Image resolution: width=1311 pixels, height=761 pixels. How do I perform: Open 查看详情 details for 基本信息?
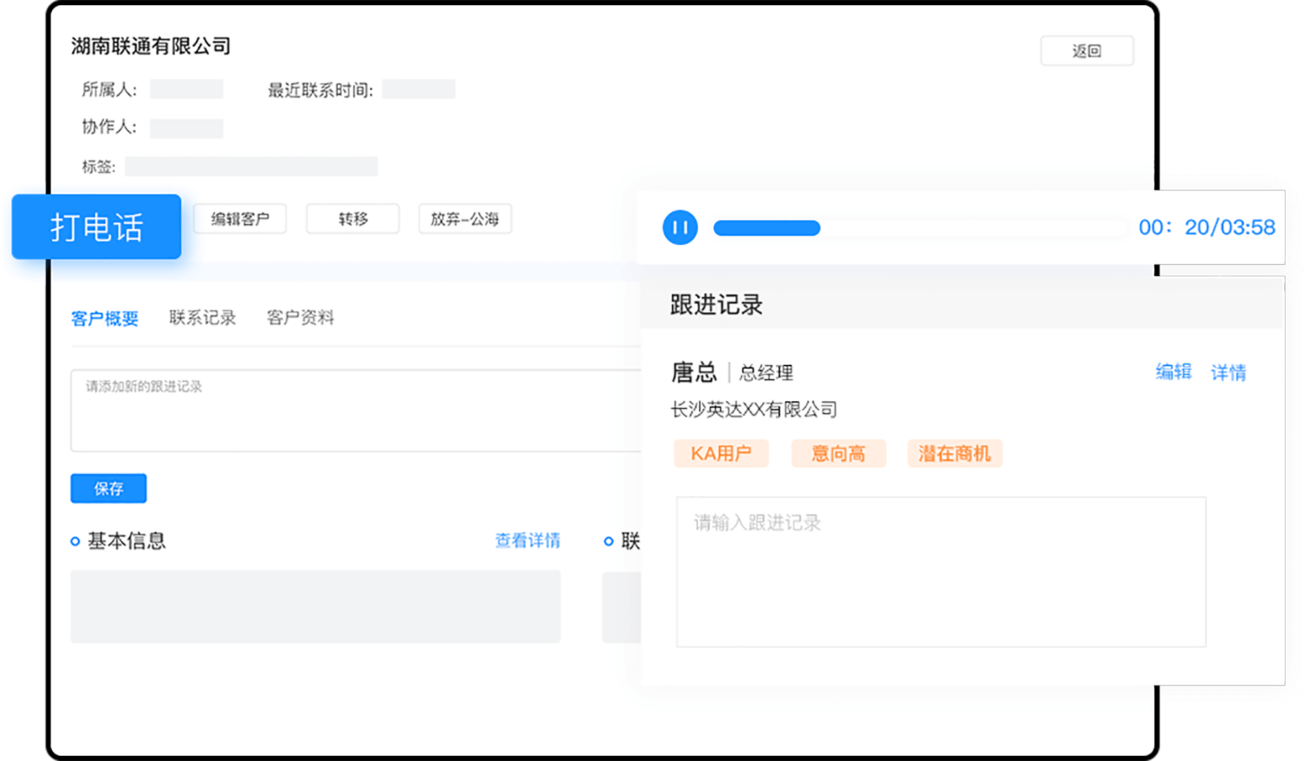click(527, 541)
